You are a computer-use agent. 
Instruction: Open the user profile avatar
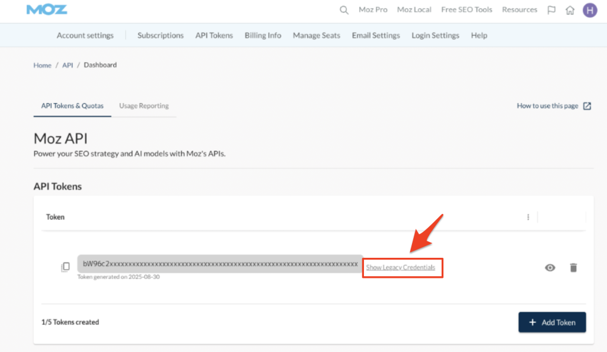click(589, 10)
